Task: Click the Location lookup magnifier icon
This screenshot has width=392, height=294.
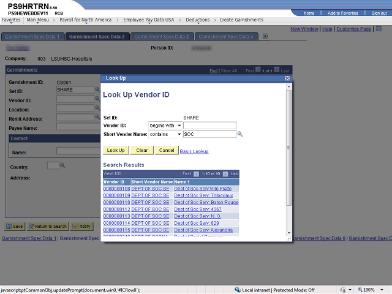Action: pos(97,108)
